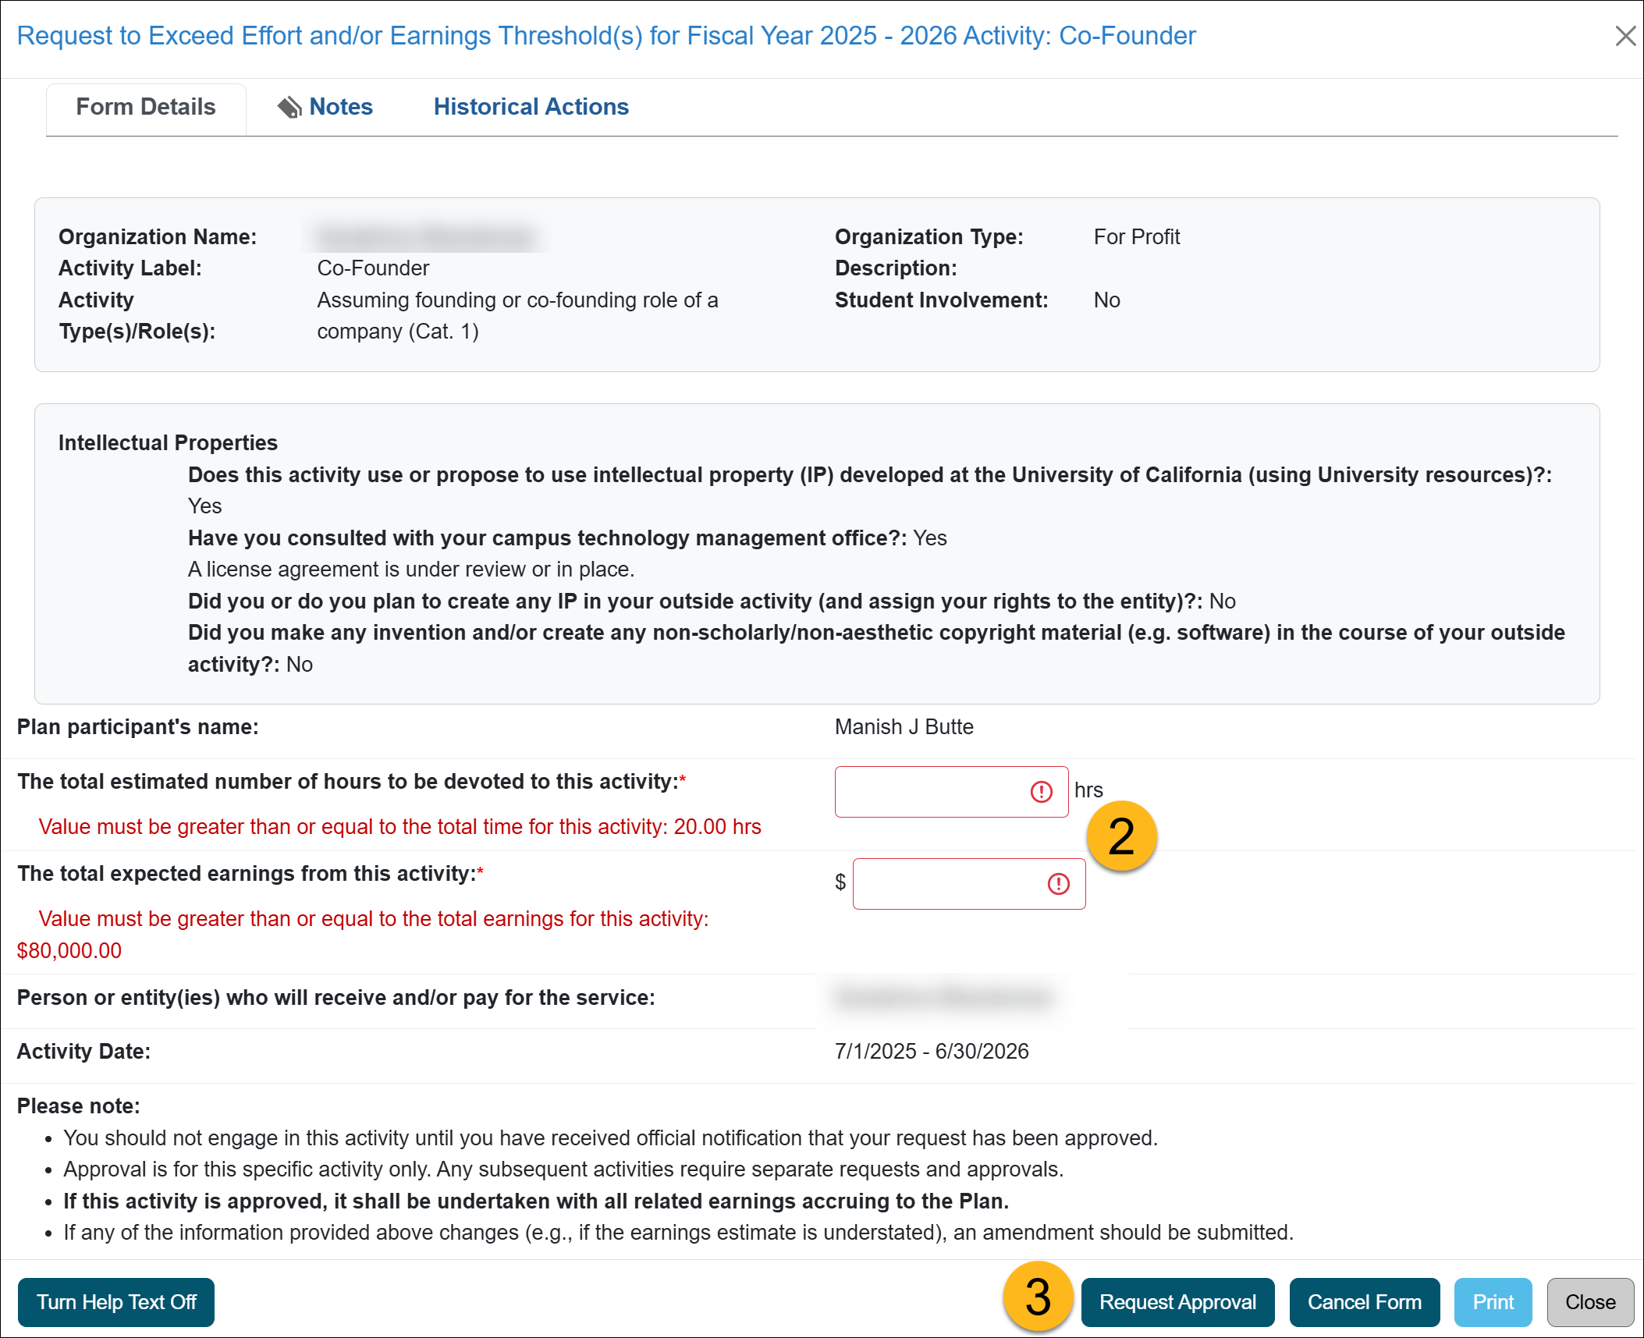Image resolution: width=1644 pixels, height=1338 pixels.
Task: Click the dialog title text
Action: [605, 36]
